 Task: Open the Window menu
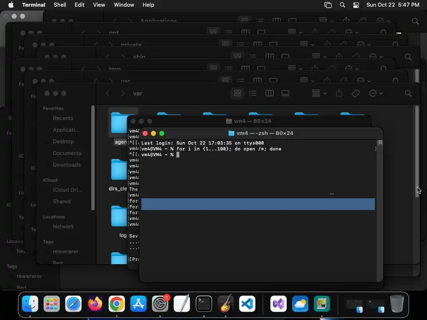click(x=124, y=5)
